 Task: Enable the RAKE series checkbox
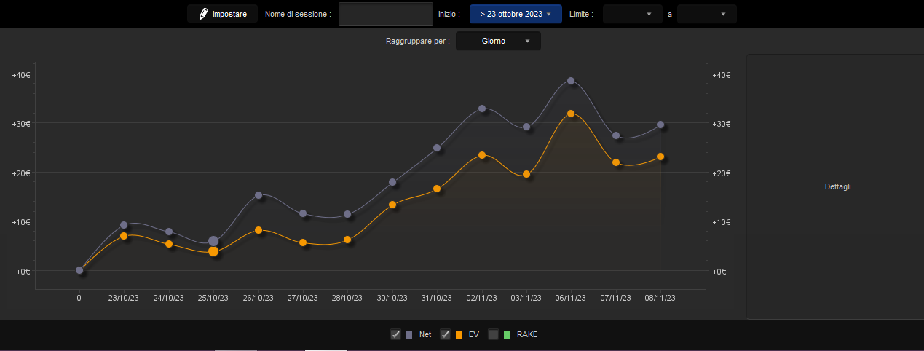pyautogui.click(x=493, y=334)
